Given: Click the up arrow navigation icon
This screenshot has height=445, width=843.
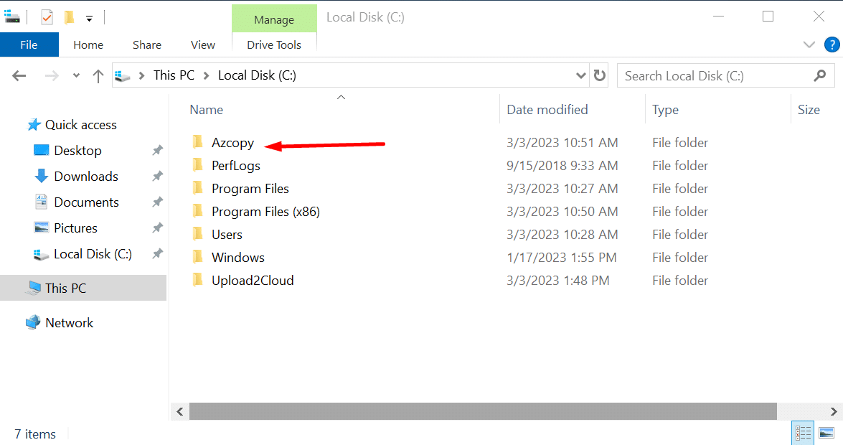Looking at the screenshot, I should (98, 75).
